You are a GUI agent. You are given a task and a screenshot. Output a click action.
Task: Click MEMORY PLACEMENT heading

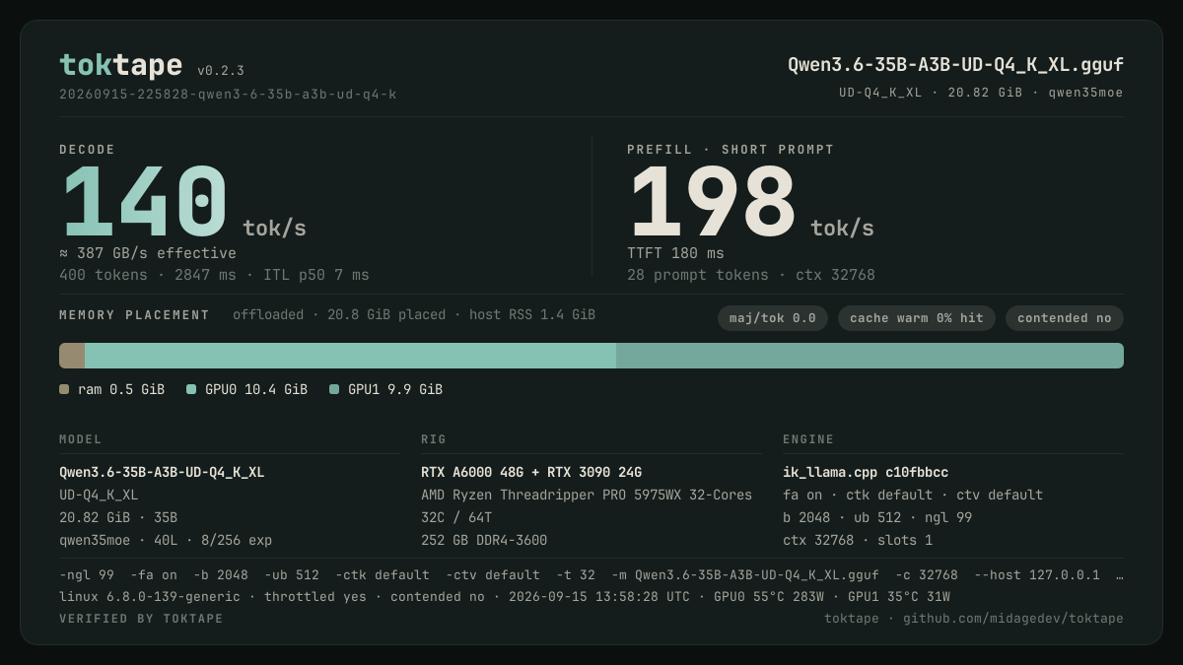pyautogui.click(x=134, y=315)
